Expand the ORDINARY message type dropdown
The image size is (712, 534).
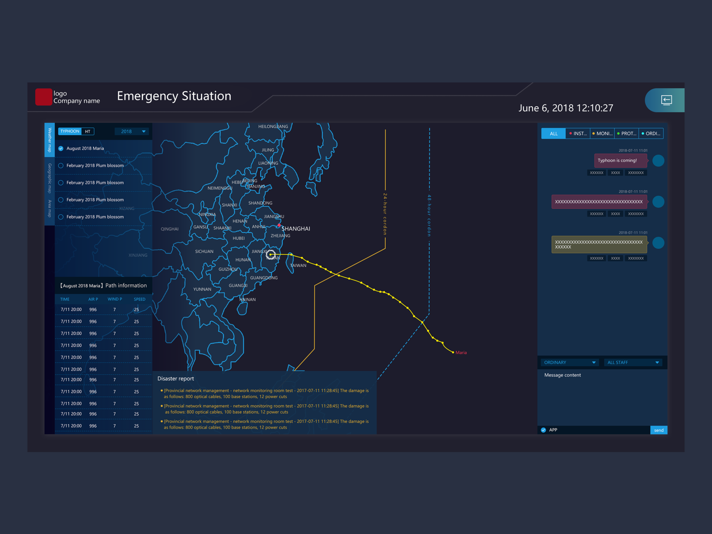tap(569, 362)
